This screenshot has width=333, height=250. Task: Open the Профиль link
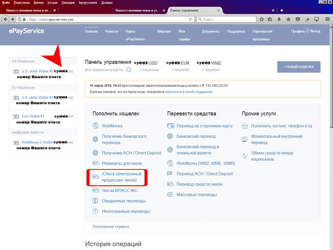298,31
